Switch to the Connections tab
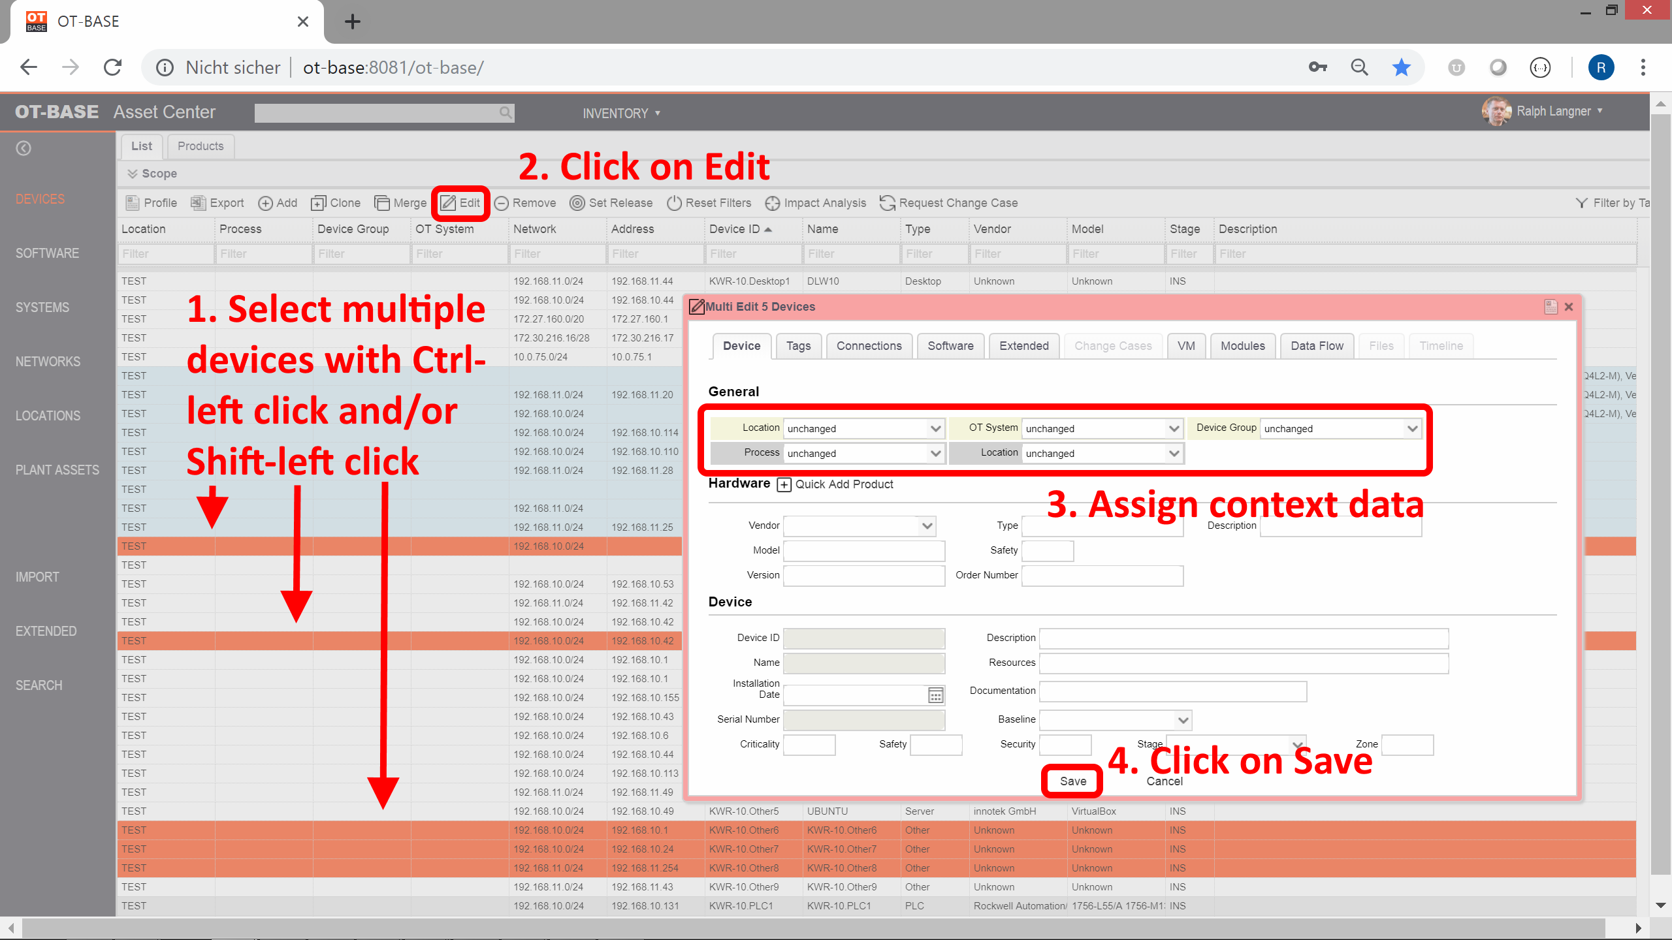Viewport: 1672px width, 940px height. (869, 346)
